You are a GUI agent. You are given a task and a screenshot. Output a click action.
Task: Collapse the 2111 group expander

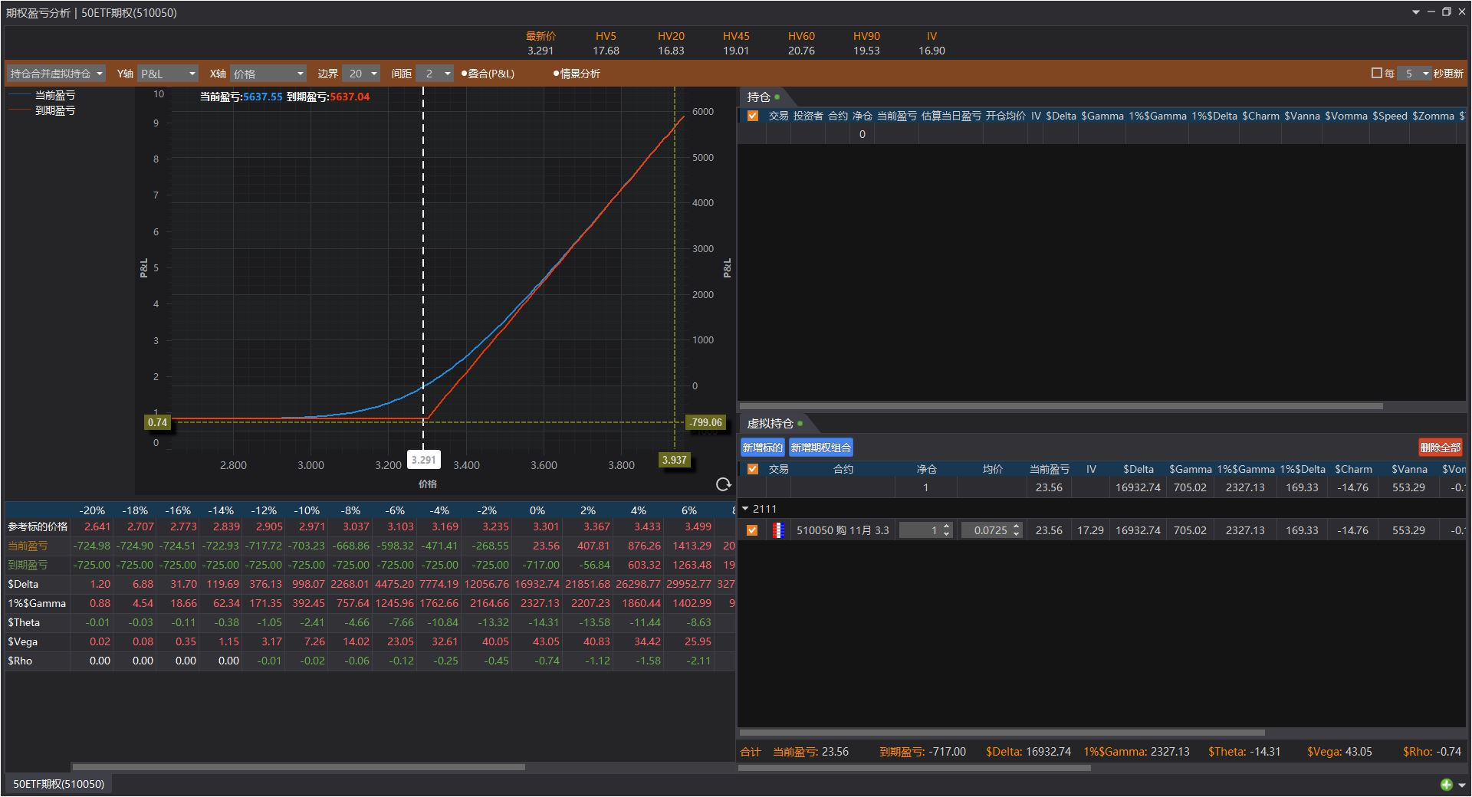(x=745, y=509)
